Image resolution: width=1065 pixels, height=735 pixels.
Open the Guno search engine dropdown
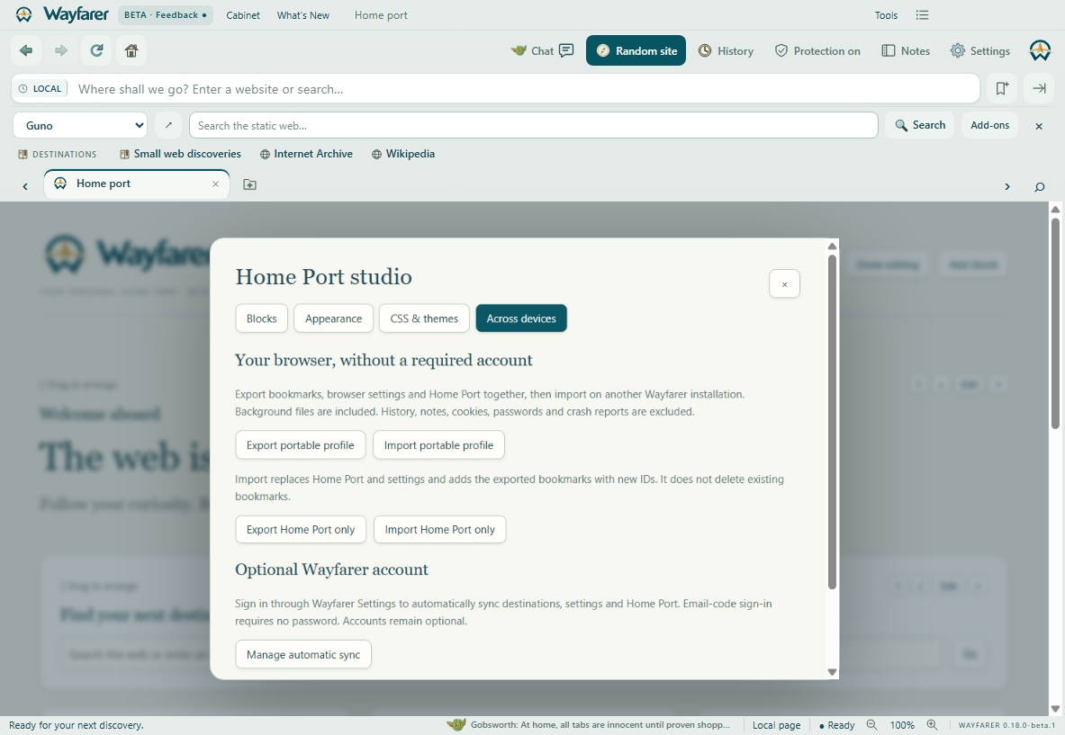(80, 125)
